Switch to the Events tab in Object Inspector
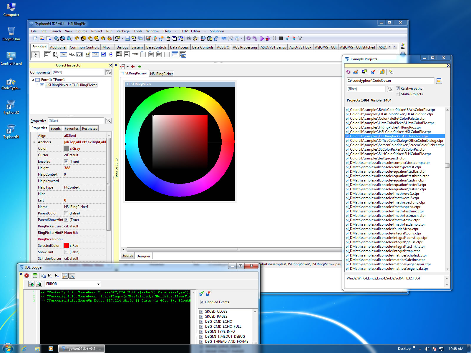Screen dimensions: 471x353 [x=55, y=129]
